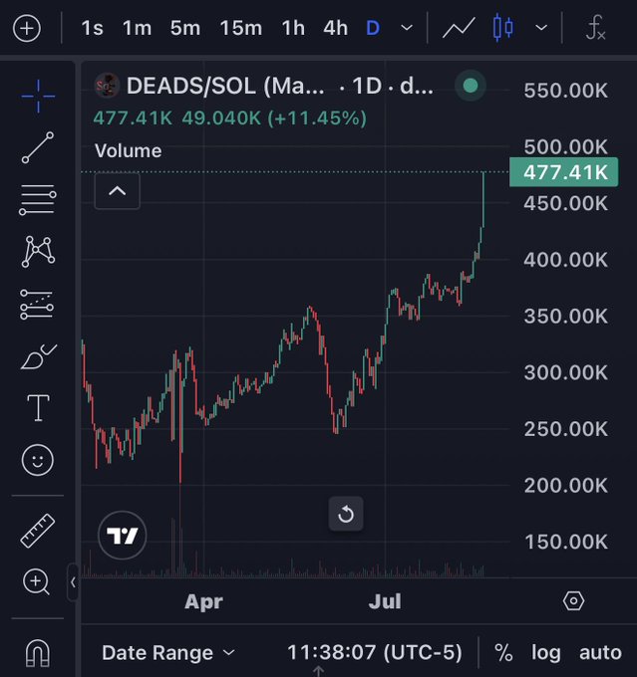Click the 477.41K current price label
This screenshot has height=677, width=637.
[564, 172]
